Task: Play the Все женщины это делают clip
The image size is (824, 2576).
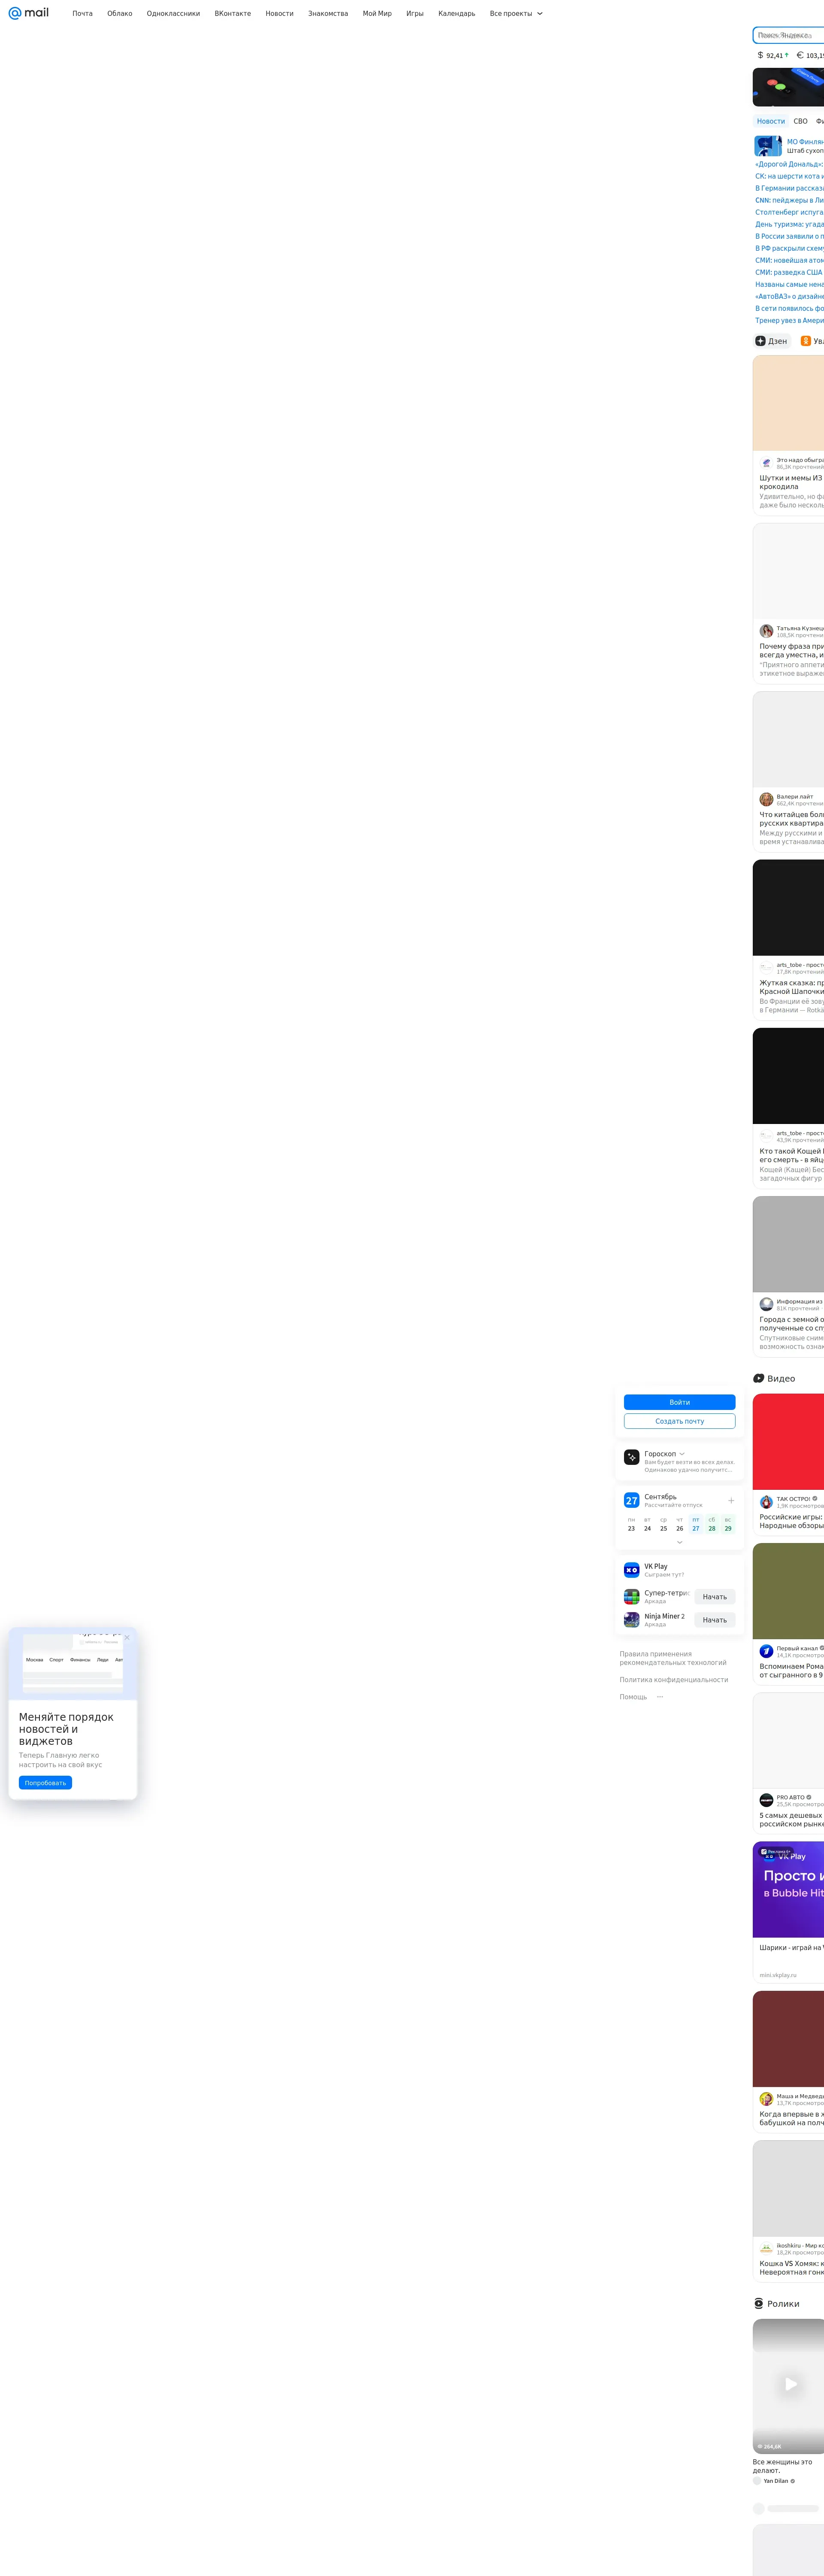Action: (790, 2384)
